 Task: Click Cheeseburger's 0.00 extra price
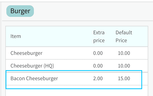click(98, 53)
